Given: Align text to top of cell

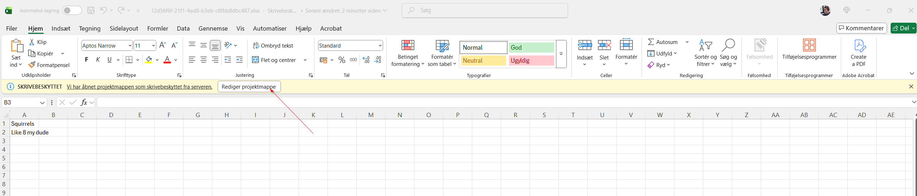Looking at the screenshot, I should 192,45.
